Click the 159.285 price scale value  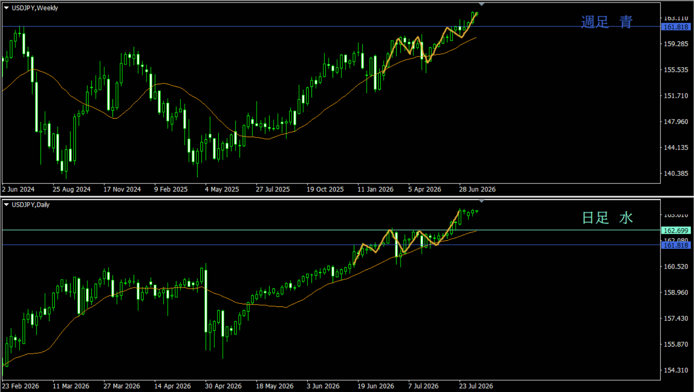pyautogui.click(x=676, y=44)
